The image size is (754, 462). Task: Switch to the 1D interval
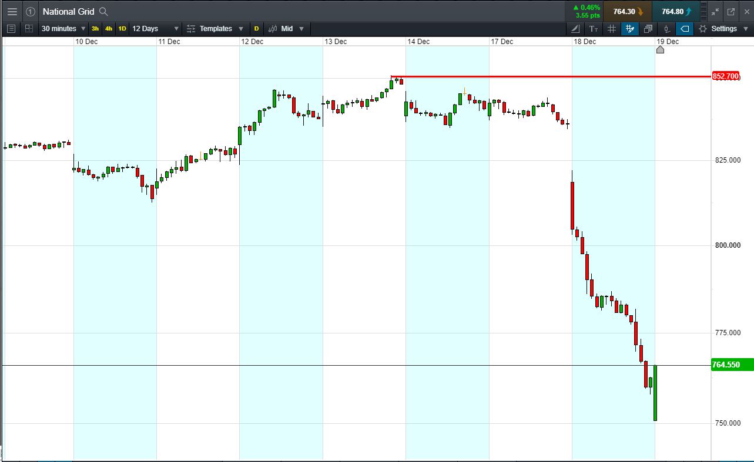pyautogui.click(x=122, y=29)
